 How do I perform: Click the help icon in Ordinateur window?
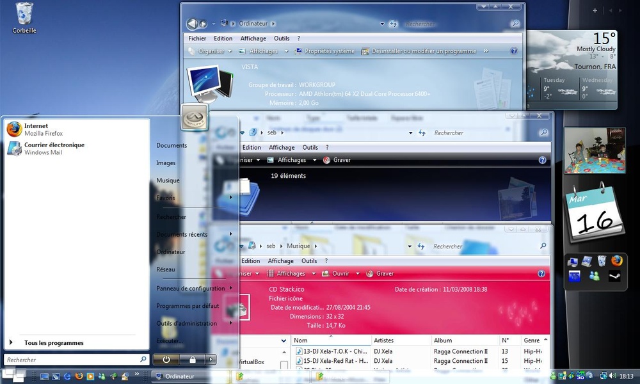tap(513, 51)
